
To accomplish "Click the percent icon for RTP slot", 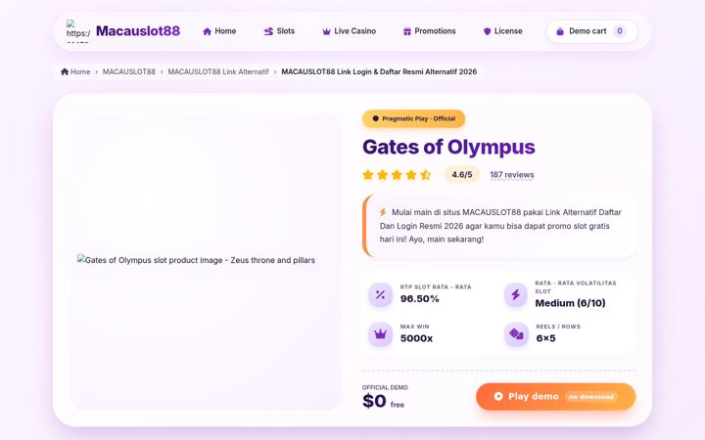I will [x=380, y=295].
